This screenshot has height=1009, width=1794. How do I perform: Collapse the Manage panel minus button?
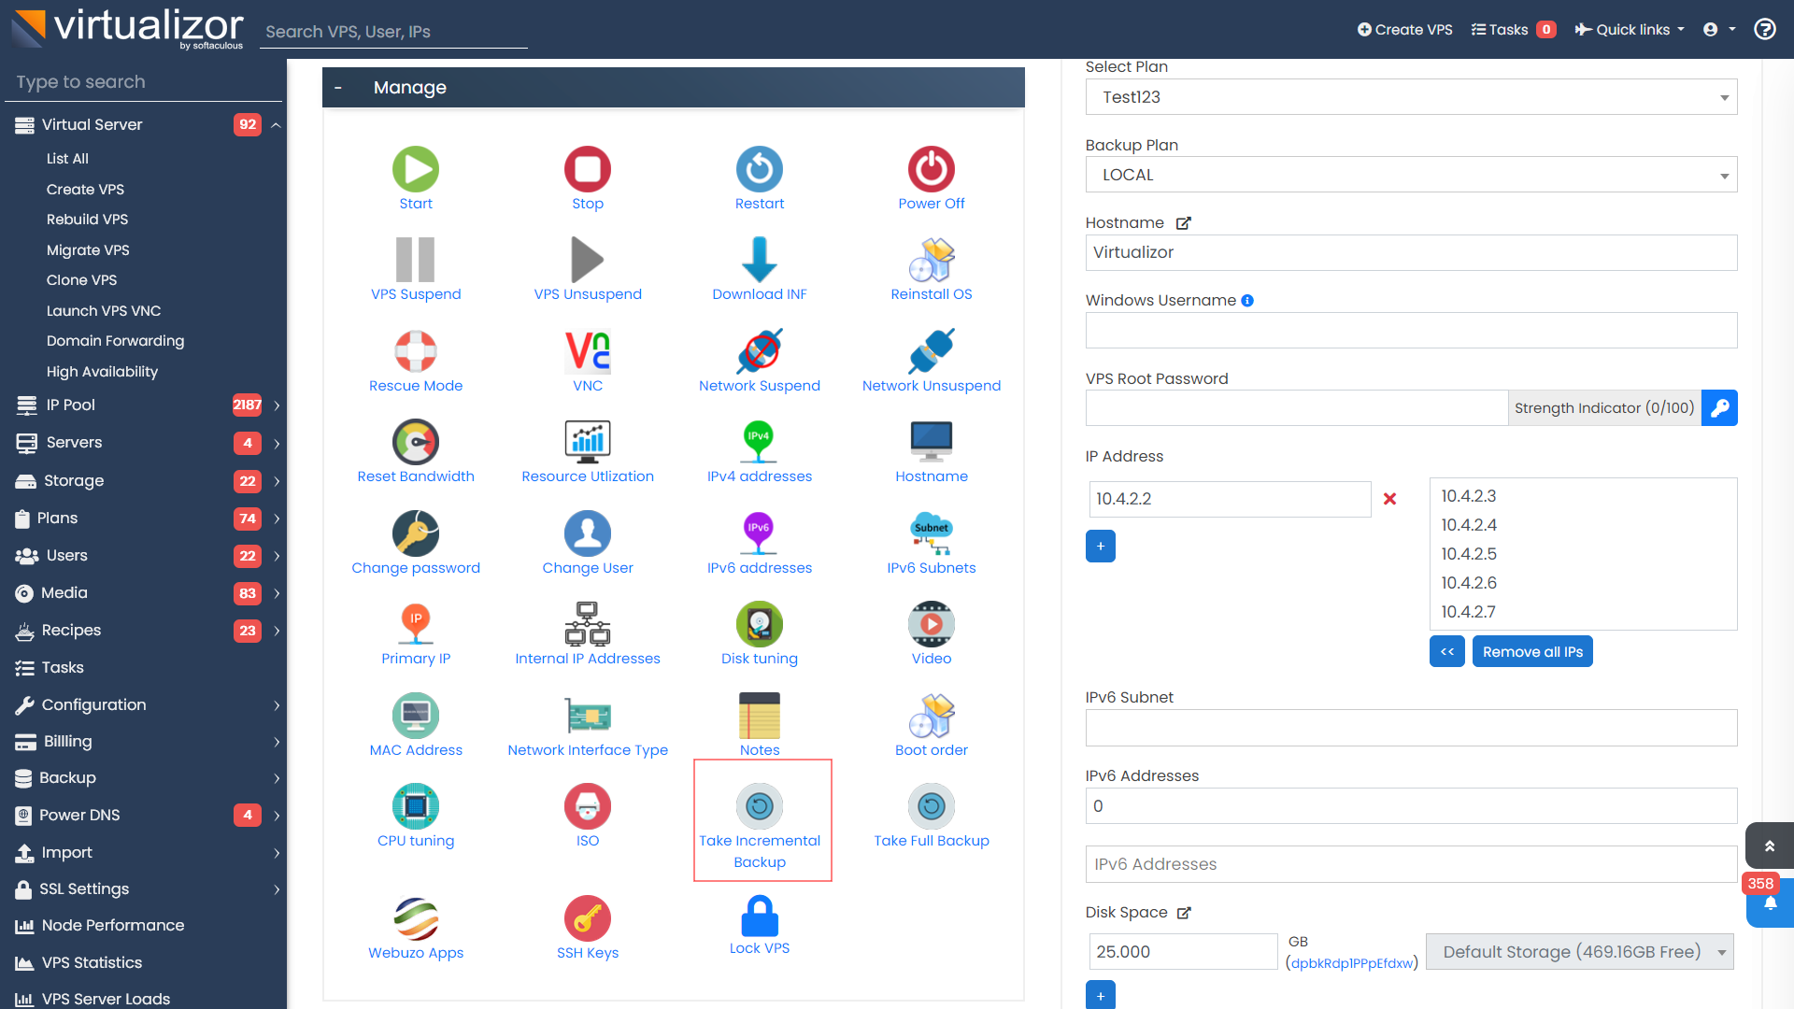tap(338, 88)
